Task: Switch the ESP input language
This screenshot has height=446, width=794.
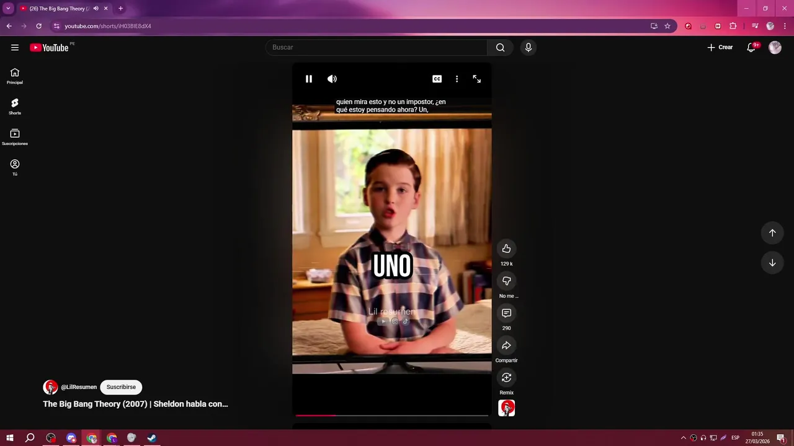Action: [x=736, y=438]
